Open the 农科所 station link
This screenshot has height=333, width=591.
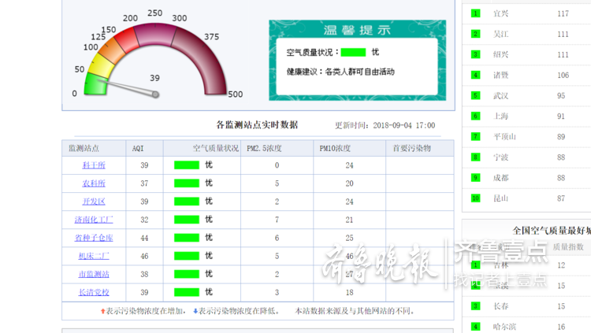coord(94,183)
